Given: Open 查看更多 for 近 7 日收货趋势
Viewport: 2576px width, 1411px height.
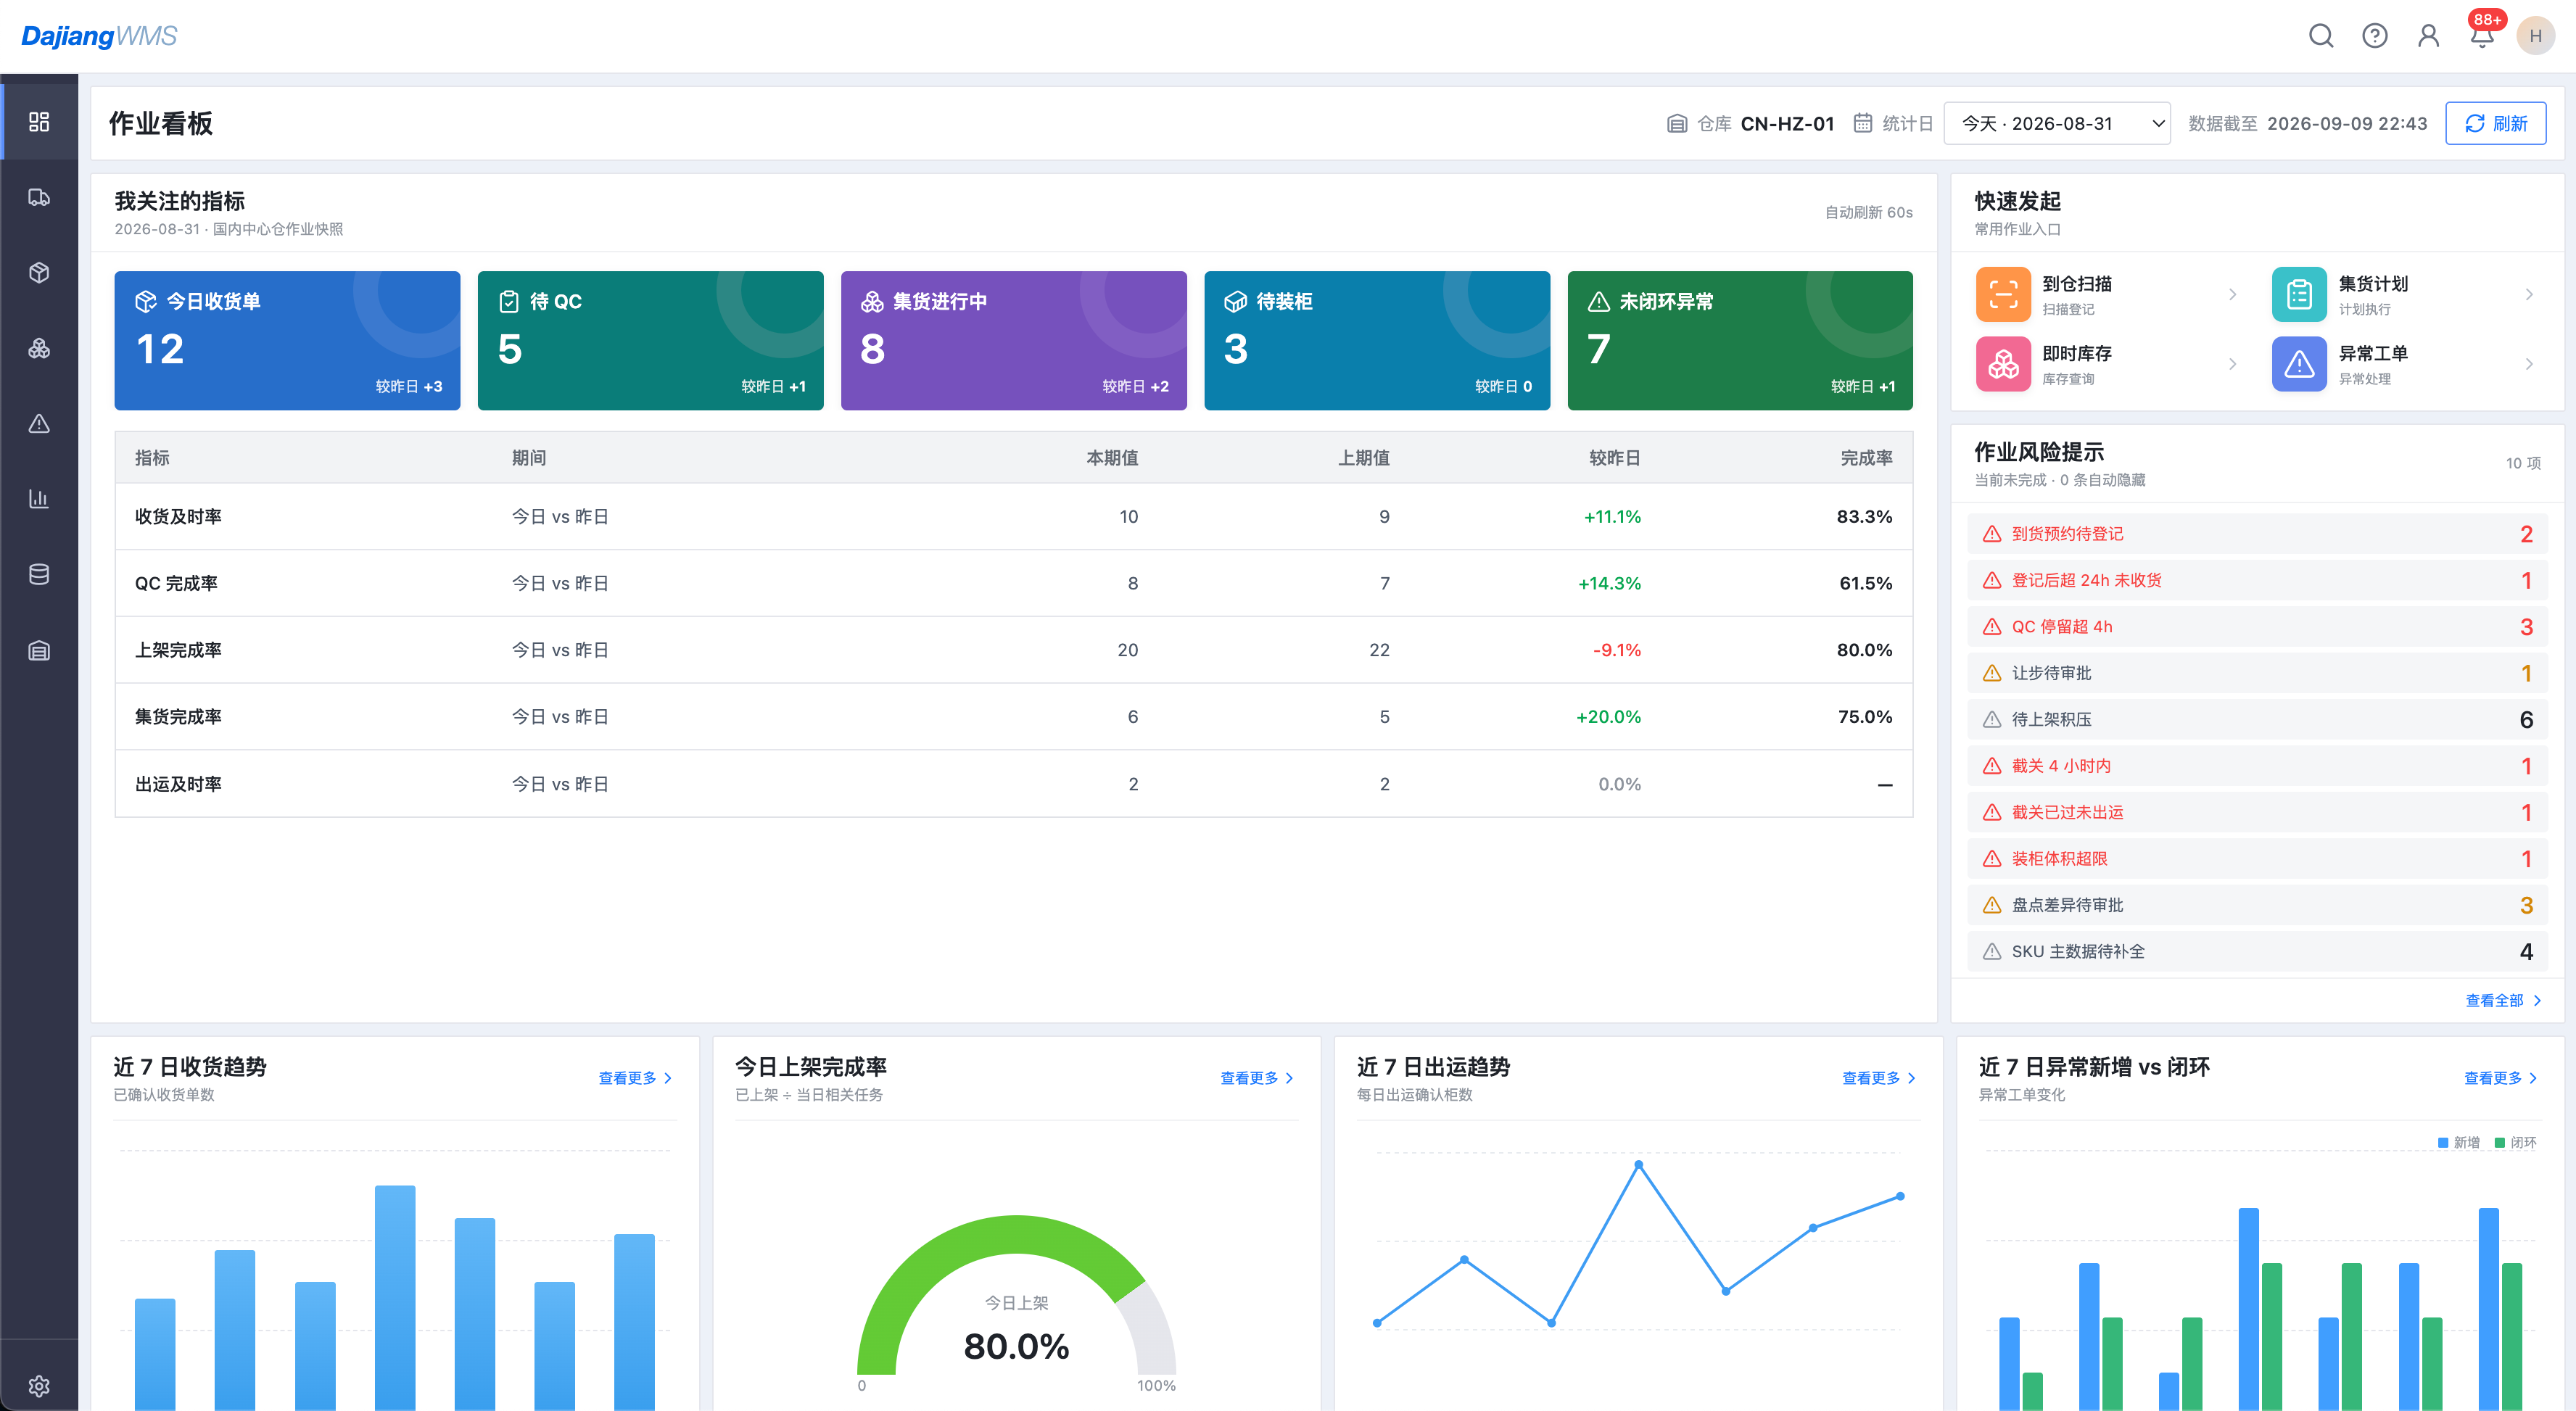Looking at the screenshot, I should pos(636,1078).
